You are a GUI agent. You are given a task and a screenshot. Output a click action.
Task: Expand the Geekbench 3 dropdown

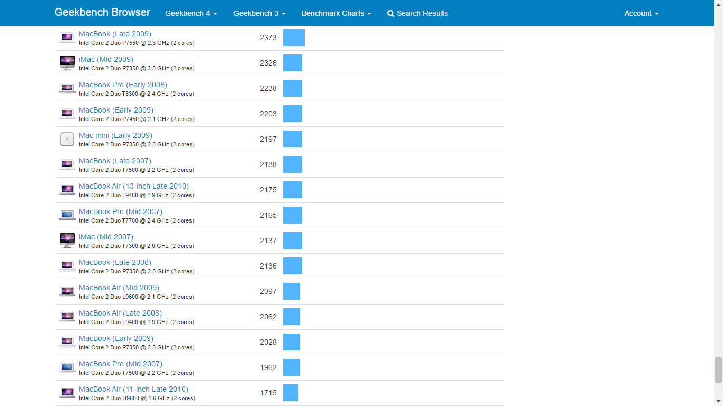coord(259,13)
